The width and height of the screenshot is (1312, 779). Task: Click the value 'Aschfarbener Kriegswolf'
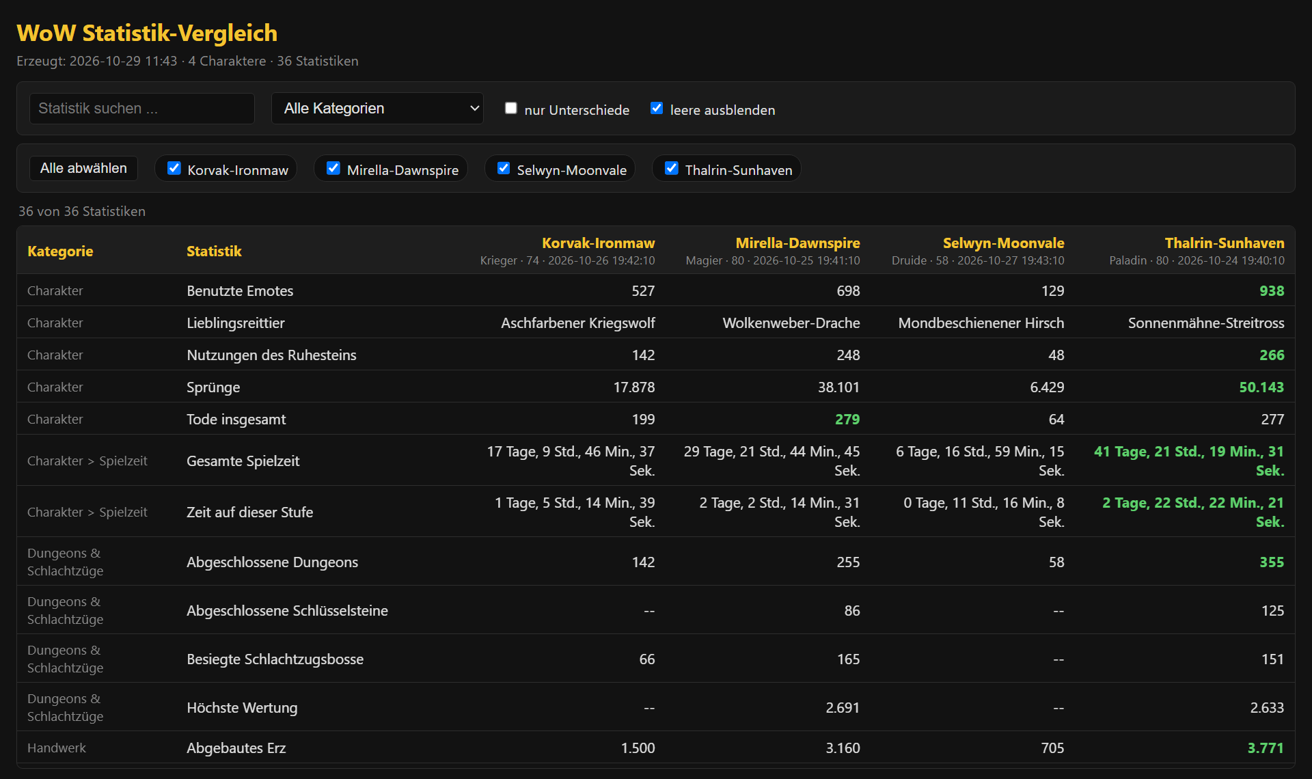point(577,323)
